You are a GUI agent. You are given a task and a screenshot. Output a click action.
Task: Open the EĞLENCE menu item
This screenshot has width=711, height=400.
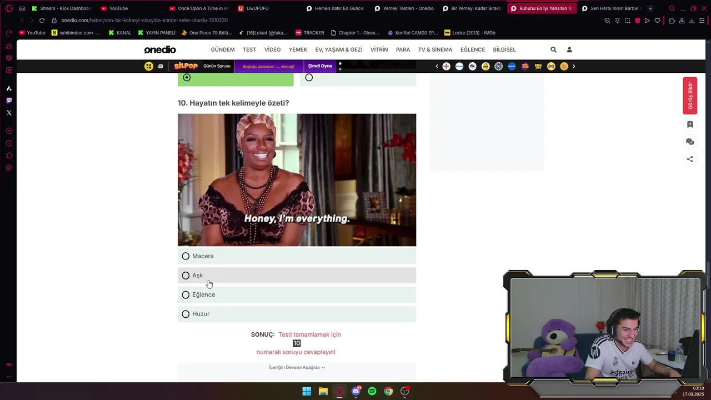[473, 49]
